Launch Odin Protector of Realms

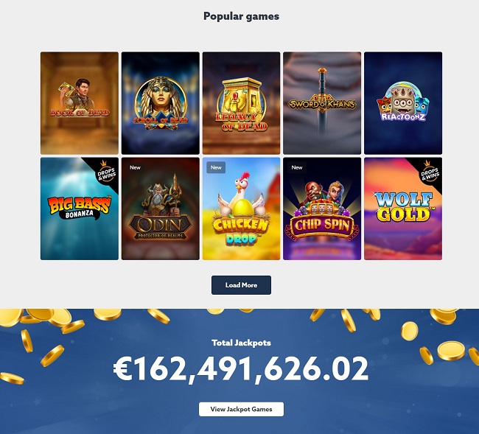(x=161, y=209)
